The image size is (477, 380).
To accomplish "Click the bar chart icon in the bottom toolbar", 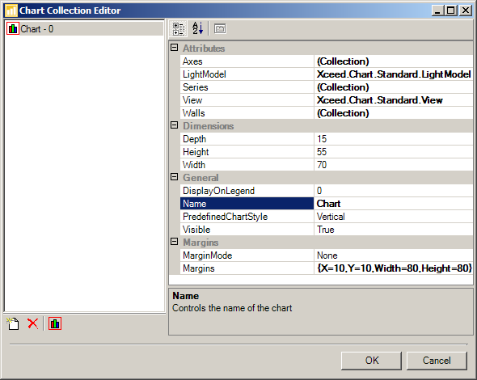I will (x=55, y=323).
